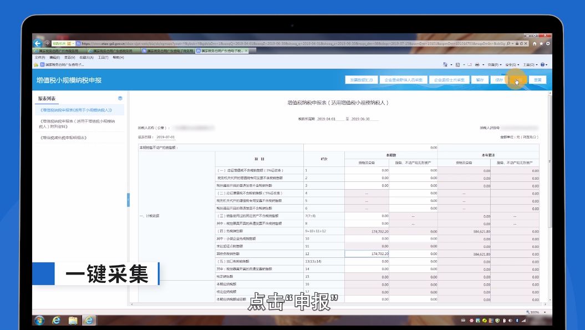Click the feeds icon in command bar

(x=458, y=64)
